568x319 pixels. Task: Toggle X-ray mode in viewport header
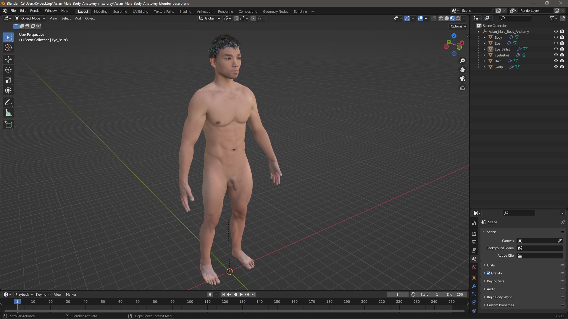pyautogui.click(x=434, y=18)
